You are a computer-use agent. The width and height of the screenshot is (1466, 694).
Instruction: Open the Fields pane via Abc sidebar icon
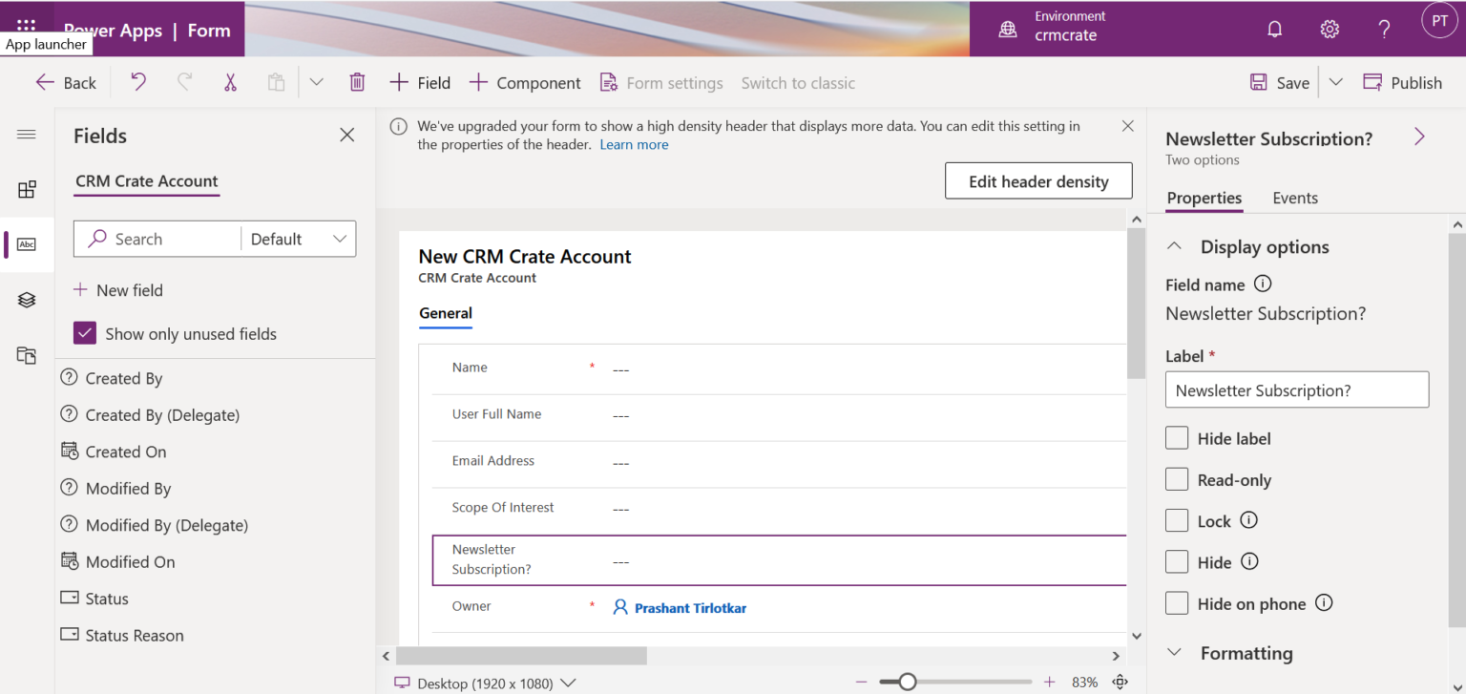pos(27,244)
